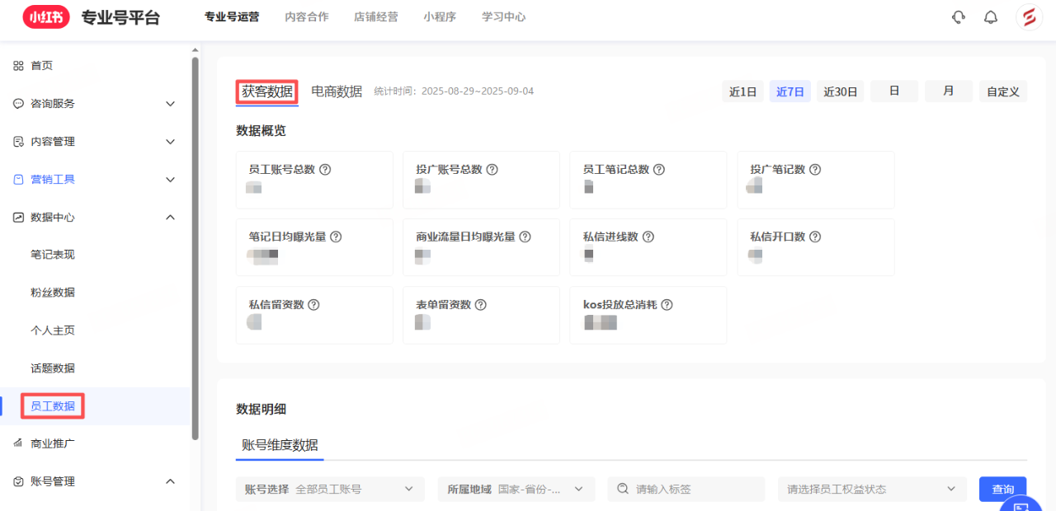
Task: Click the 小红书 logo
Action: click(x=46, y=17)
